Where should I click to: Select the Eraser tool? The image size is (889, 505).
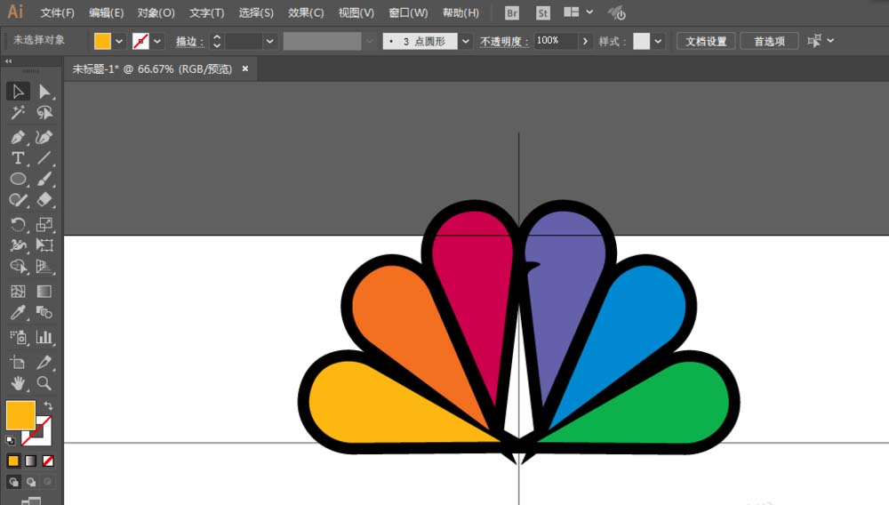(x=44, y=200)
